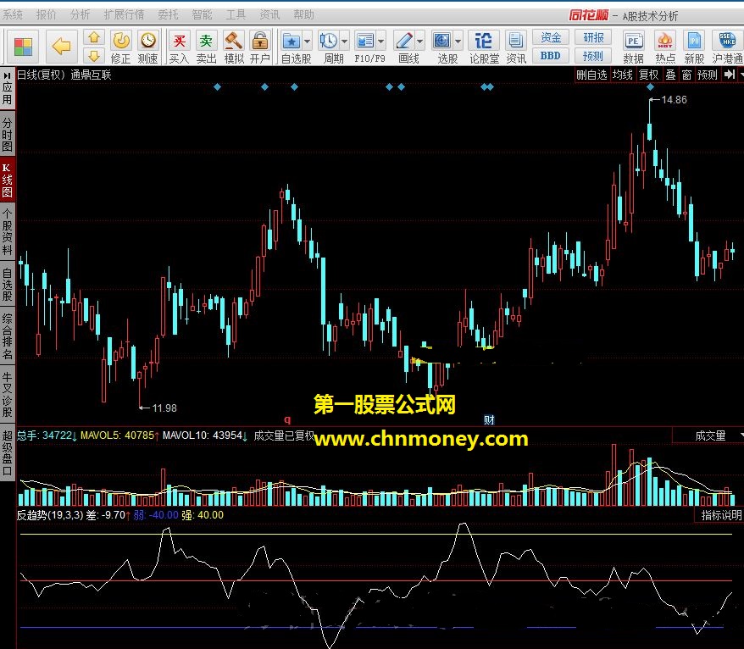
Task: Open the F10/F9 info icon
Action: click(x=365, y=42)
